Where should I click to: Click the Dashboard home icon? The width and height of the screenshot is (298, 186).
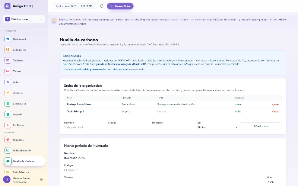pyautogui.click(x=7, y=39)
